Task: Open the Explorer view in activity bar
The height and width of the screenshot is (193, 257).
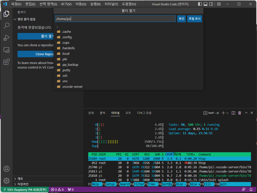Action: 6,14
